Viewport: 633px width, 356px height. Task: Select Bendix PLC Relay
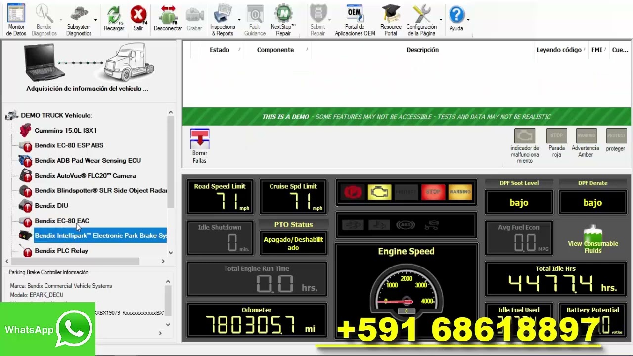click(61, 251)
